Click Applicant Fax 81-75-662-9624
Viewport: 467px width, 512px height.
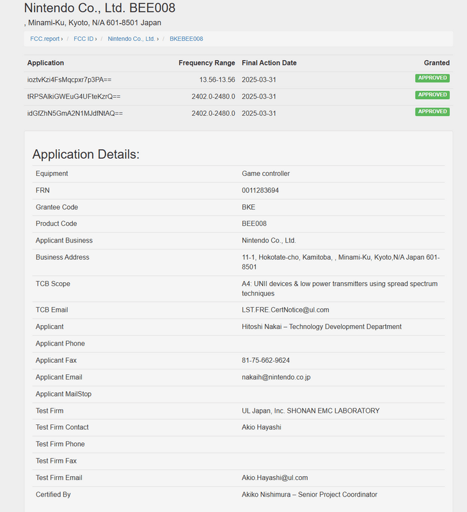click(x=265, y=360)
